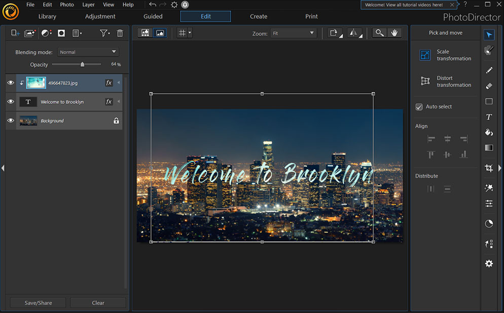The width and height of the screenshot is (504, 313).
Task: Toggle visibility of 496647823.jpg layer
Action: click(x=10, y=83)
